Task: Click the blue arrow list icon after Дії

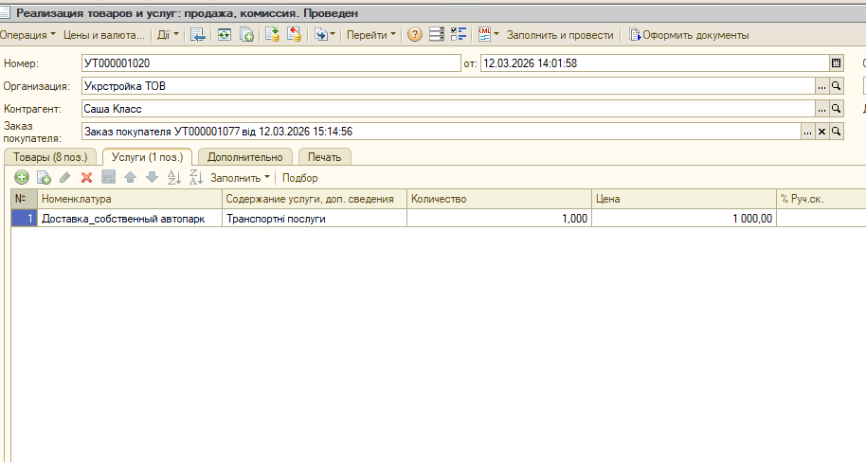Action: [x=198, y=35]
